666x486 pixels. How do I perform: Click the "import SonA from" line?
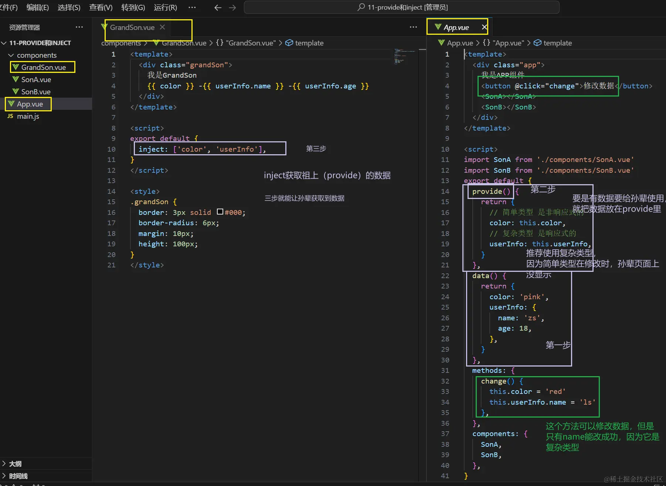[x=549, y=160]
